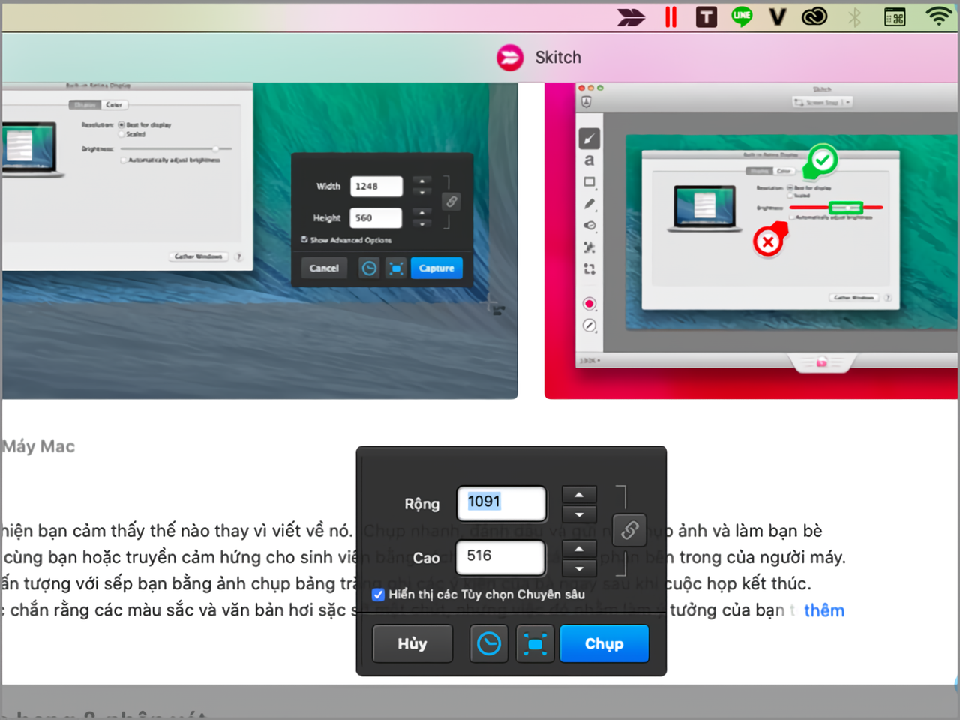Image resolution: width=960 pixels, height=720 pixels.
Task: Click the Cao height input field
Action: [x=500, y=557]
